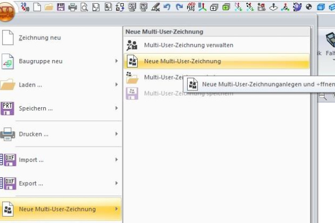
Task: Click the new document icon in toolbar
Action: pos(37,7)
